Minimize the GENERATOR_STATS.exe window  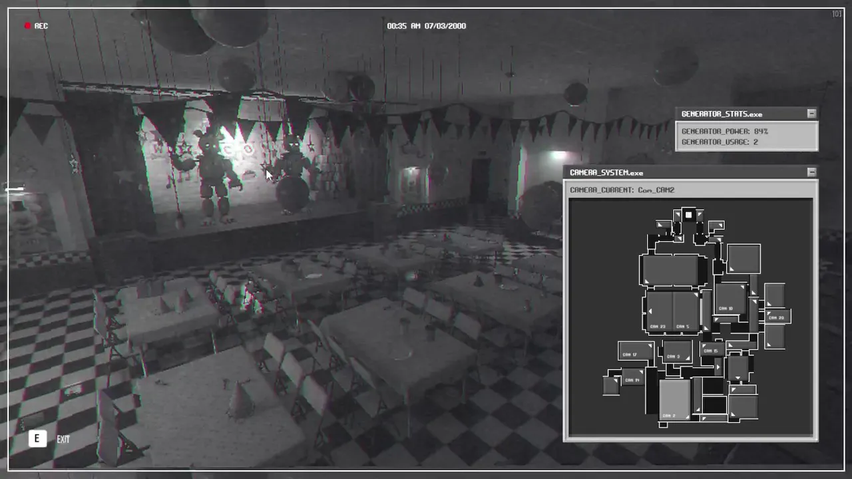point(811,114)
